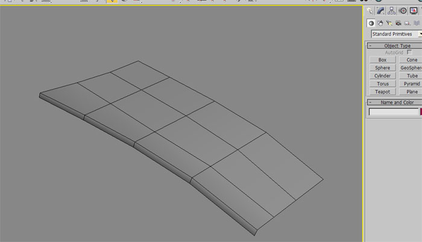Create a Tube primitive
This screenshot has width=422, height=242.
(411, 76)
